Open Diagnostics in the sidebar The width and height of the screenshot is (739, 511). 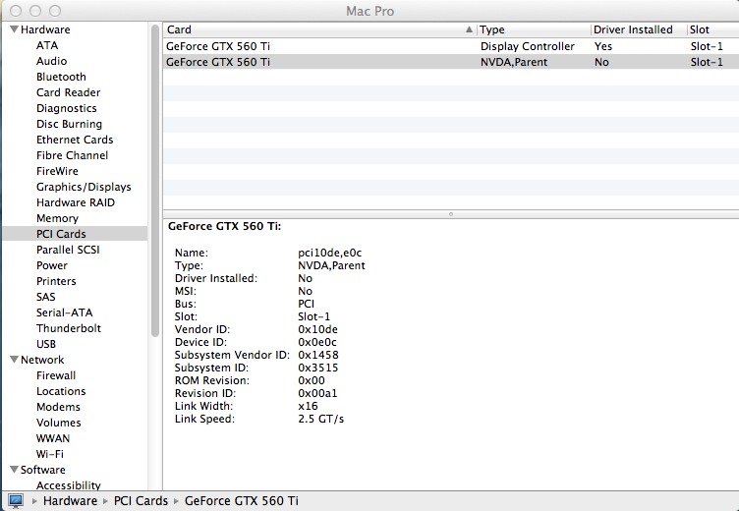[67, 108]
